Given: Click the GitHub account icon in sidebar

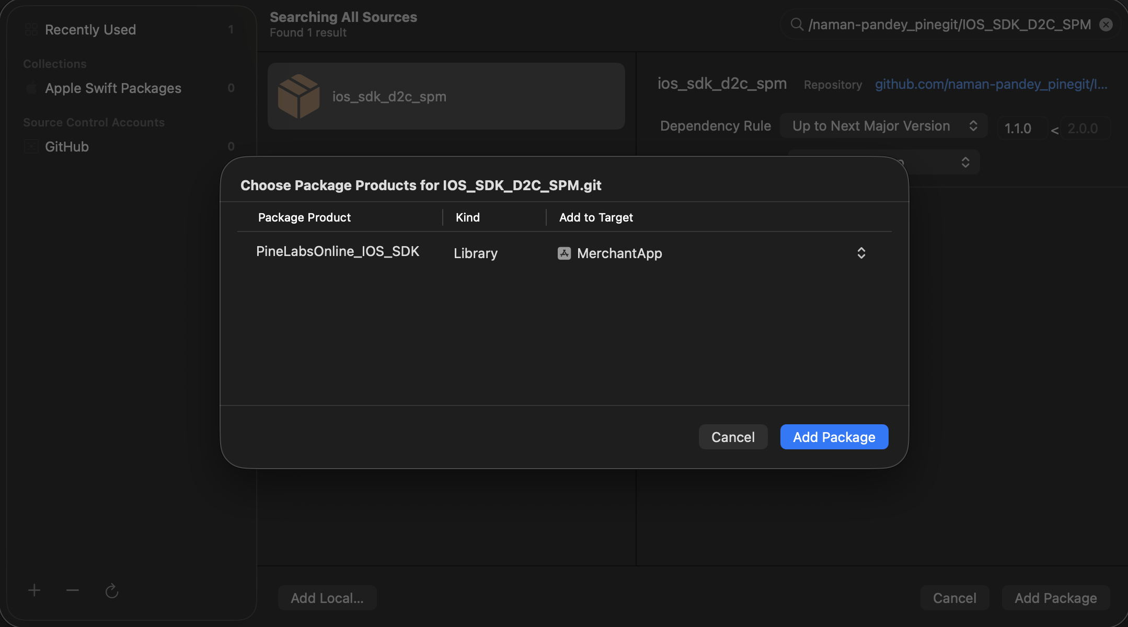Looking at the screenshot, I should pyautogui.click(x=31, y=147).
